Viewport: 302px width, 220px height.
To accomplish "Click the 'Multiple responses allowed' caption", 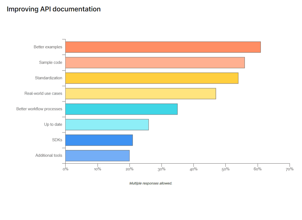I will (x=151, y=183).
